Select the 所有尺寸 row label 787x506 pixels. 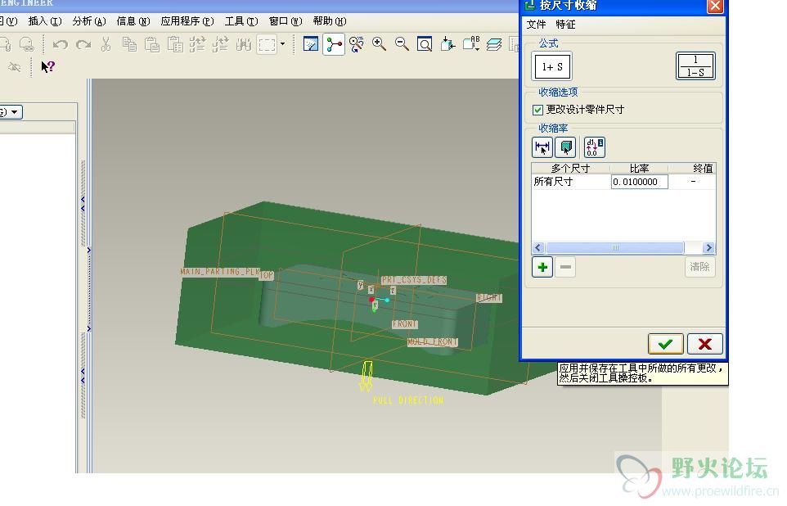pyautogui.click(x=553, y=182)
